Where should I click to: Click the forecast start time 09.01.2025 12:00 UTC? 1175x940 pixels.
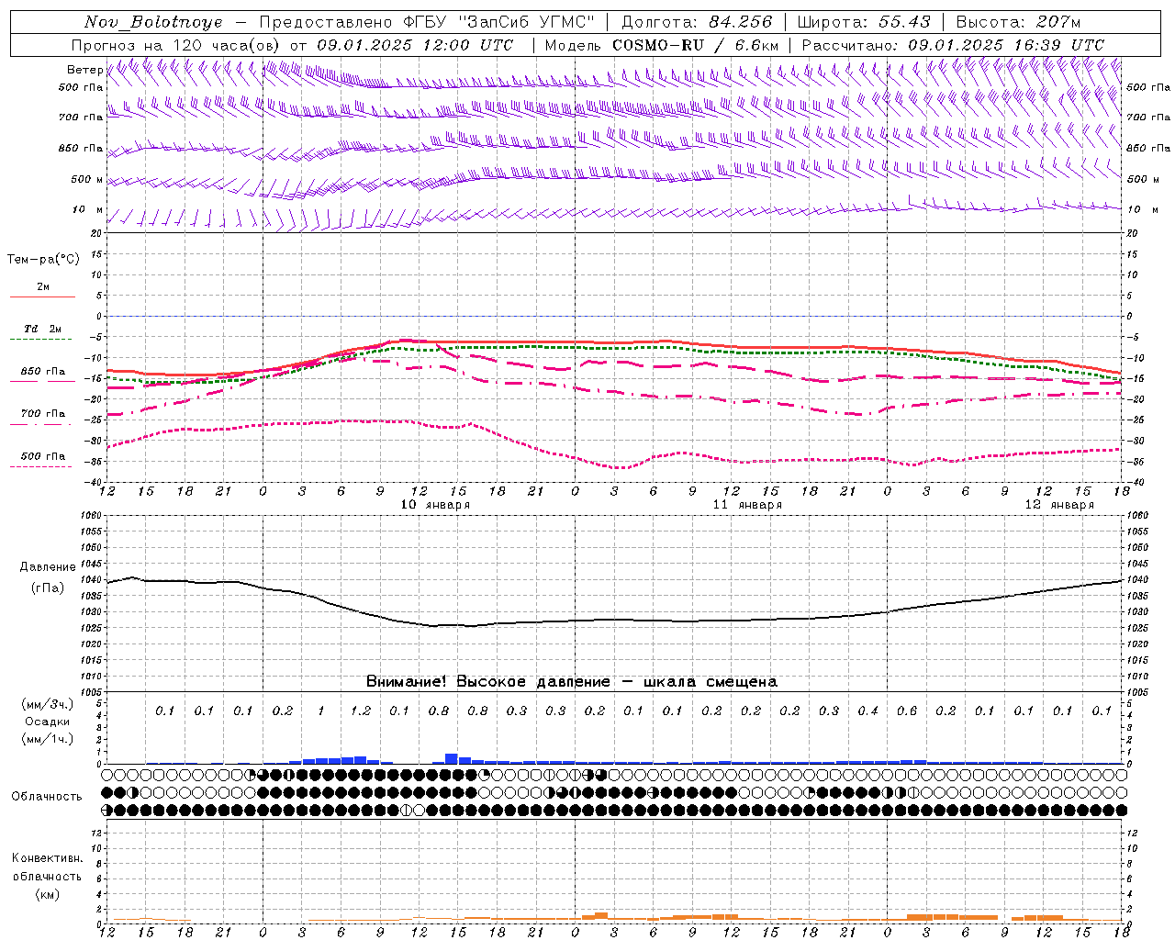(x=415, y=45)
